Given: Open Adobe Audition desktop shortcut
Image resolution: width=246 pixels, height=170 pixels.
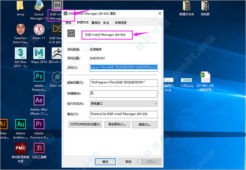Looking at the screenshot, I should click(x=20, y=129).
